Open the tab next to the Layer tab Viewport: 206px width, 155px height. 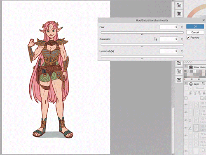click(x=204, y=84)
